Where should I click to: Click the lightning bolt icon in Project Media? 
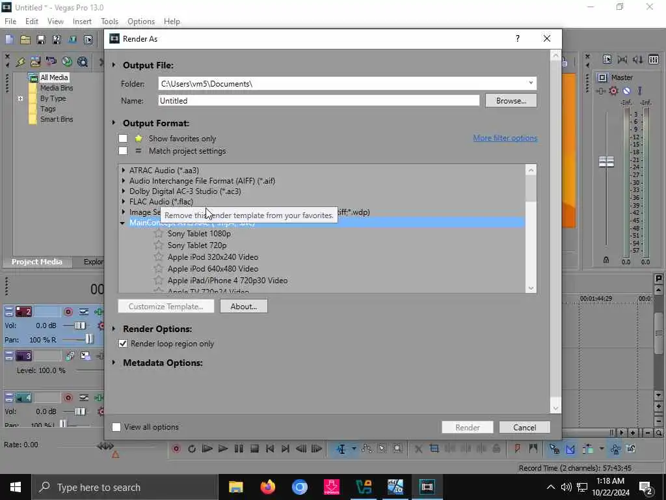20,62
